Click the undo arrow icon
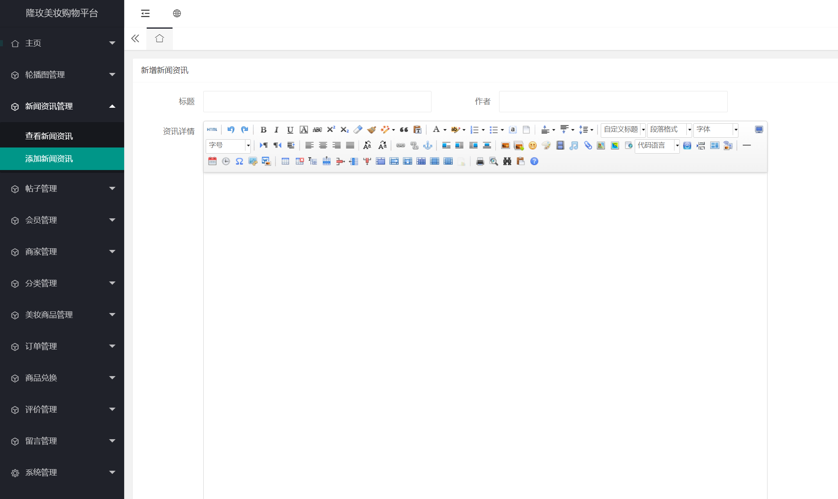This screenshot has width=838, height=499. [x=231, y=129]
